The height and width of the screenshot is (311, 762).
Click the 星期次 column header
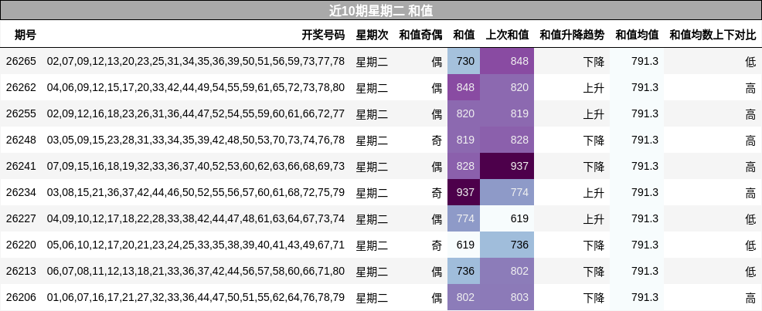372,35
